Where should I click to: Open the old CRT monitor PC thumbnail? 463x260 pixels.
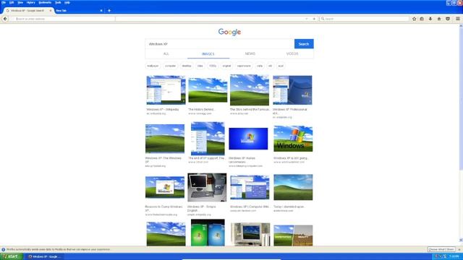click(250, 234)
